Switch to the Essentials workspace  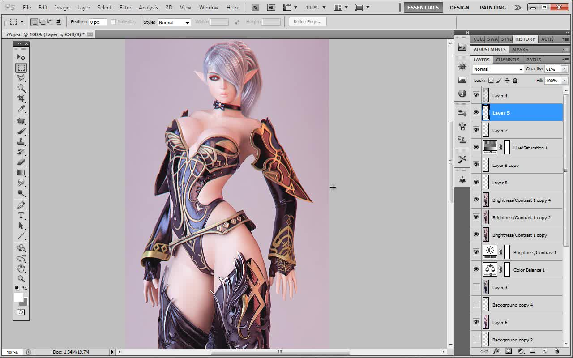click(x=423, y=8)
